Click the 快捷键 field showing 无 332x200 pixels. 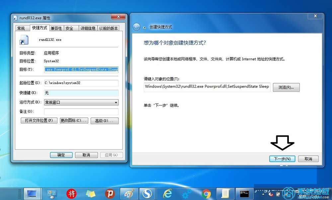tap(81, 93)
